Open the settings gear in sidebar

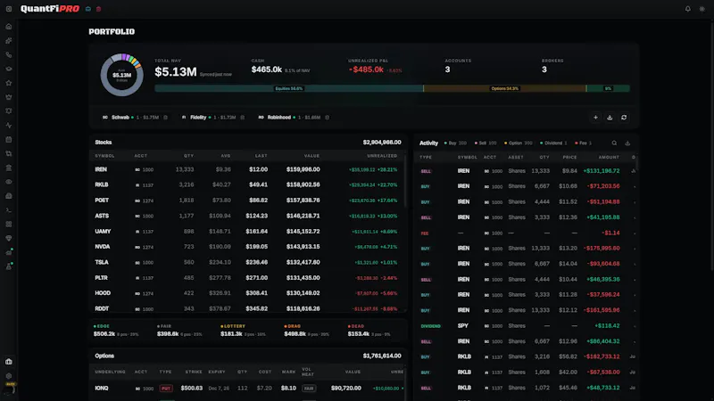coord(9,376)
